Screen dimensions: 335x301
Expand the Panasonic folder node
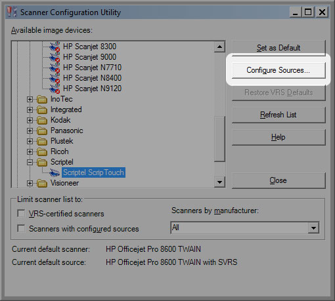click(30, 130)
